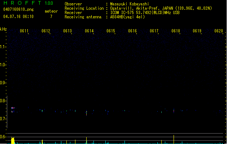Viewport: 227px width, 144px height.
Task: Click the date 04.07.16 06:10
Action: [18, 17]
